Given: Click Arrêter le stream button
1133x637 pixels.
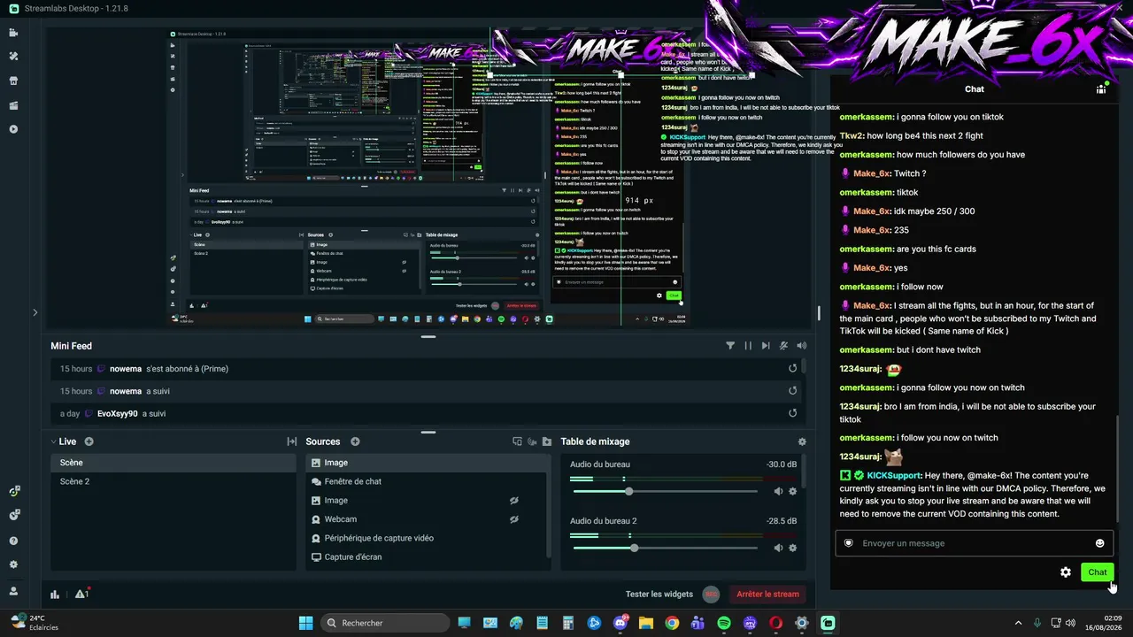Looking at the screenshot, I should tap(767, 595).
